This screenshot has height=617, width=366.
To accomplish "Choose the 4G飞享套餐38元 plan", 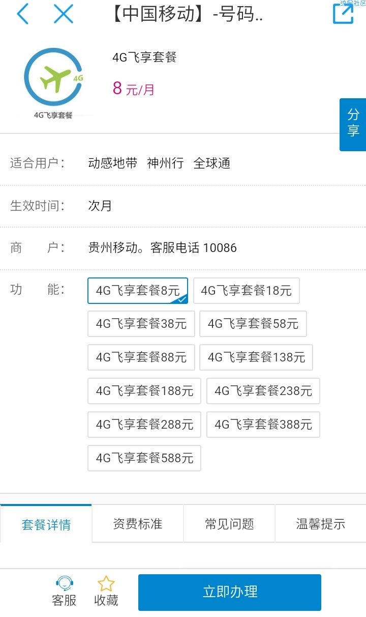I will point(141,324).
